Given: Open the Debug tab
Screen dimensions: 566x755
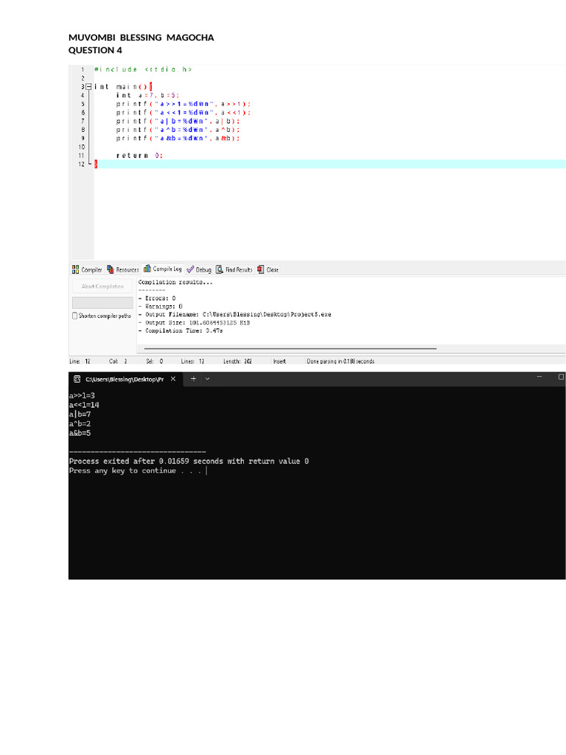Looking at the screenshot, I should (x=199, y=270).
